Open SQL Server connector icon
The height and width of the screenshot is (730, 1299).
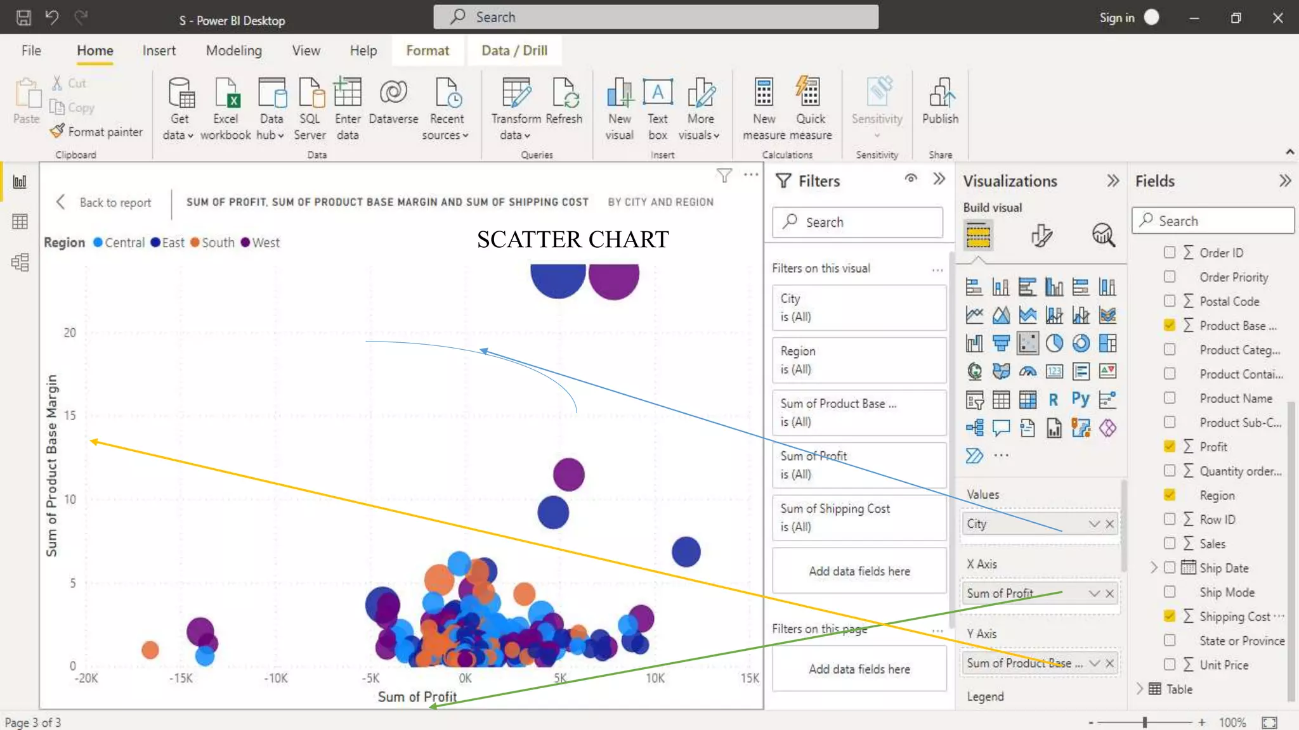point(310,93)
